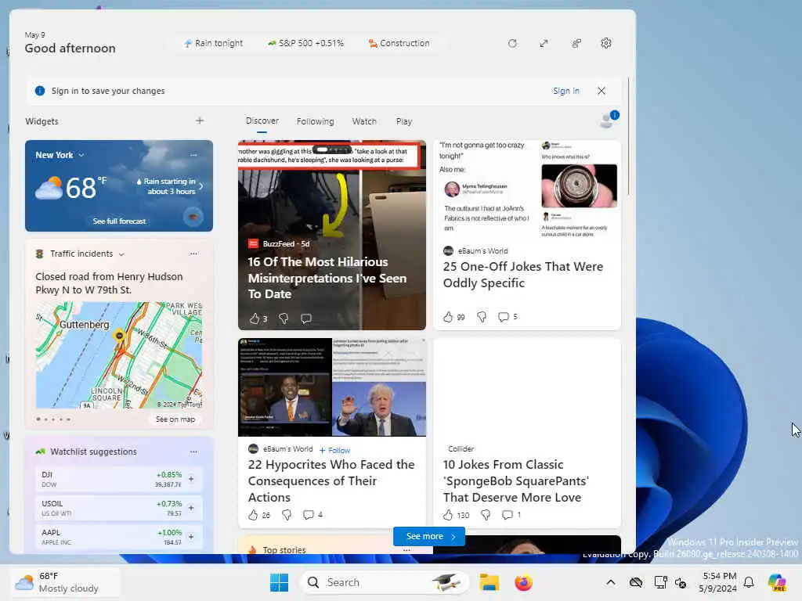The width and height of the screenshot is (802, 601).
Task: Open the personalize feed icon beside settings
Action: [576, 44]
